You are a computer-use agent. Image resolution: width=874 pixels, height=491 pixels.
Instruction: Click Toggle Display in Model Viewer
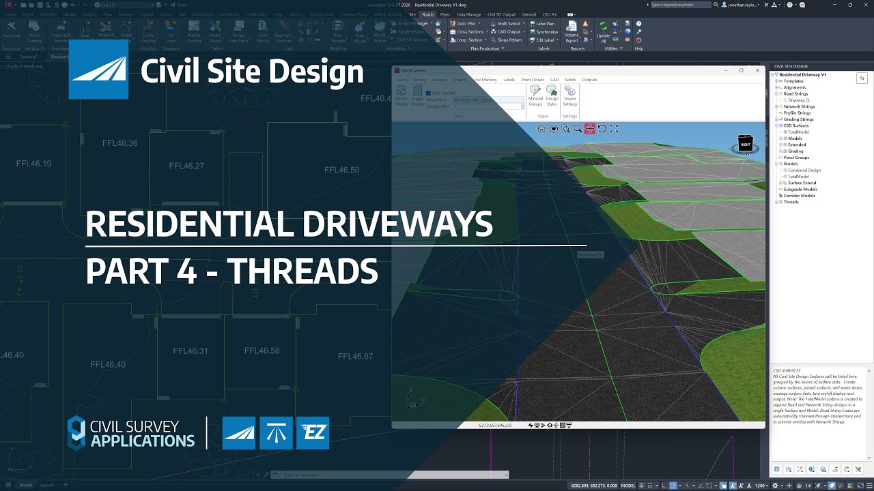(x=417, y=95)
